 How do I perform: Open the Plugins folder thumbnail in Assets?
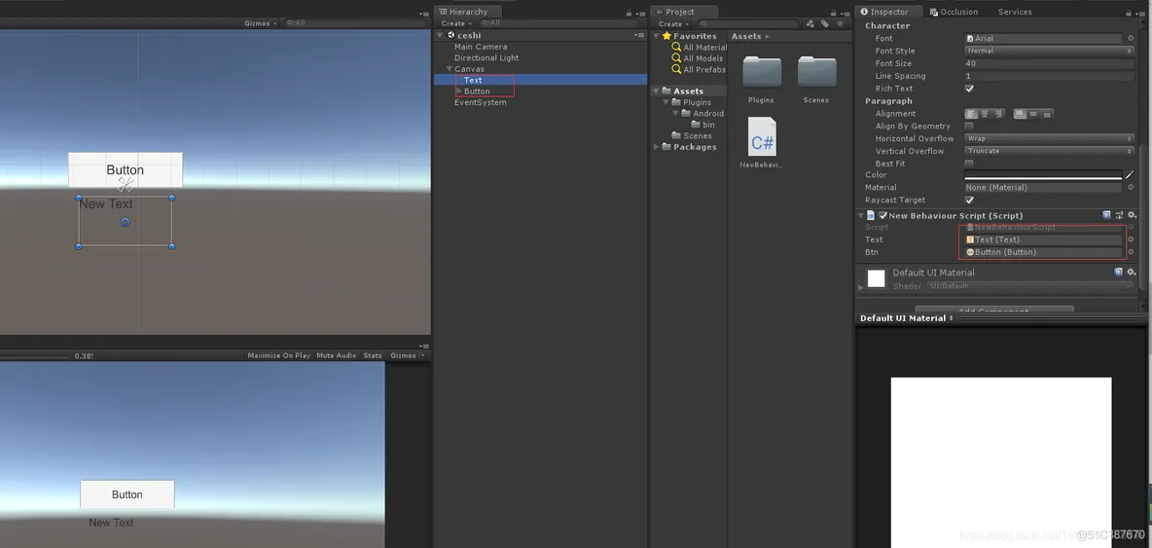[x=761, y=73]
